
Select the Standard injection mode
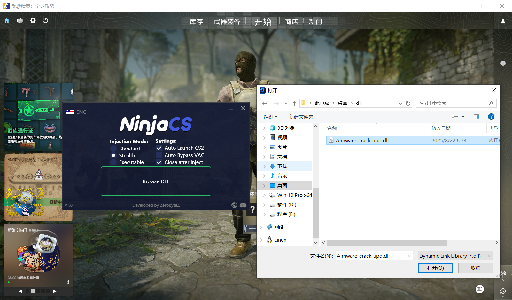coord(113,149)
